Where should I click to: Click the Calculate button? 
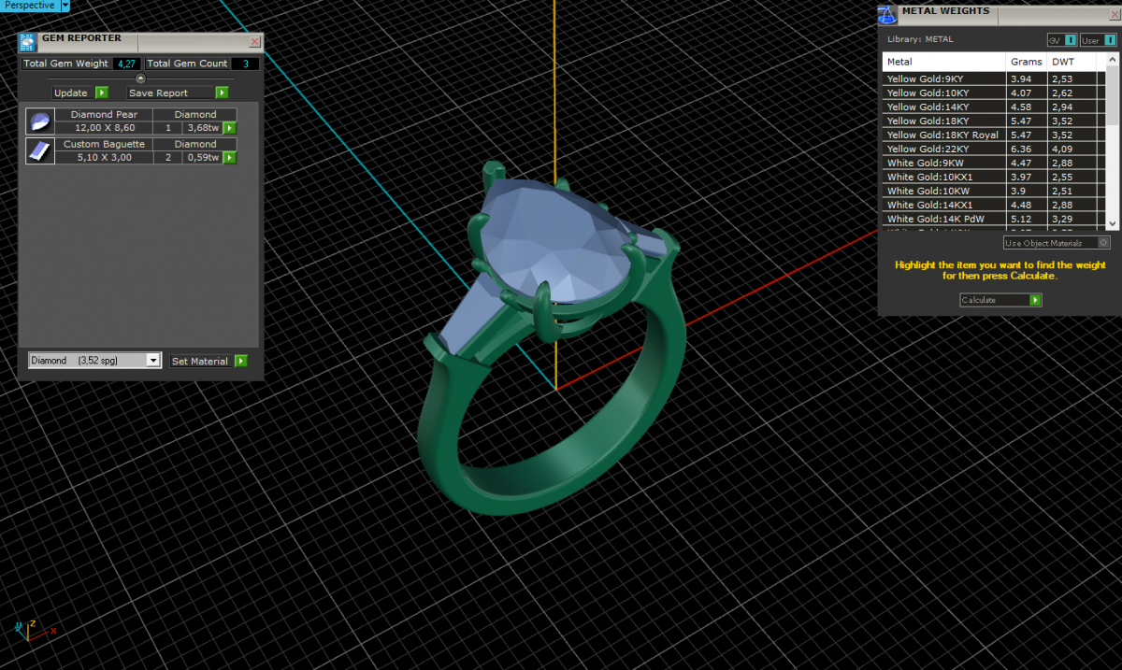coord(1000,300)
